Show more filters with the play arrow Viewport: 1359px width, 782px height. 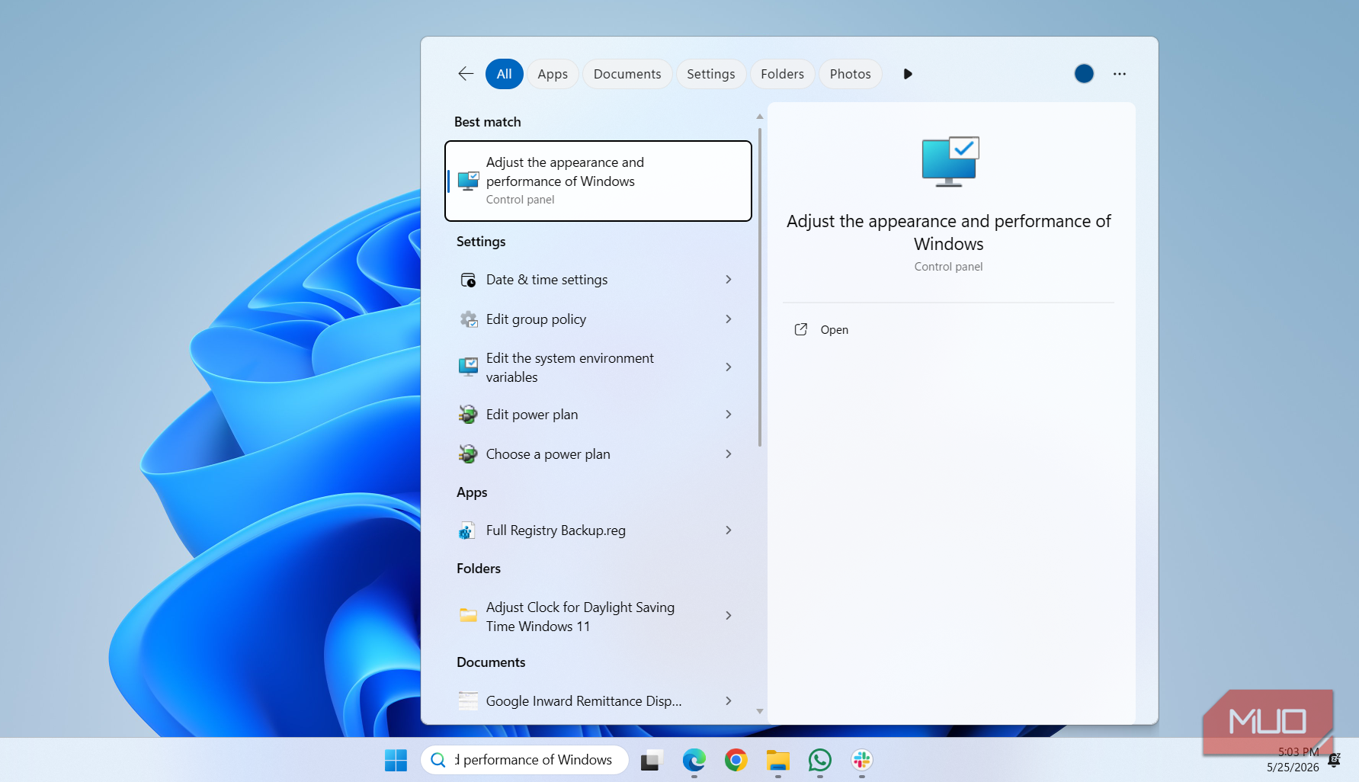[908, 74]
